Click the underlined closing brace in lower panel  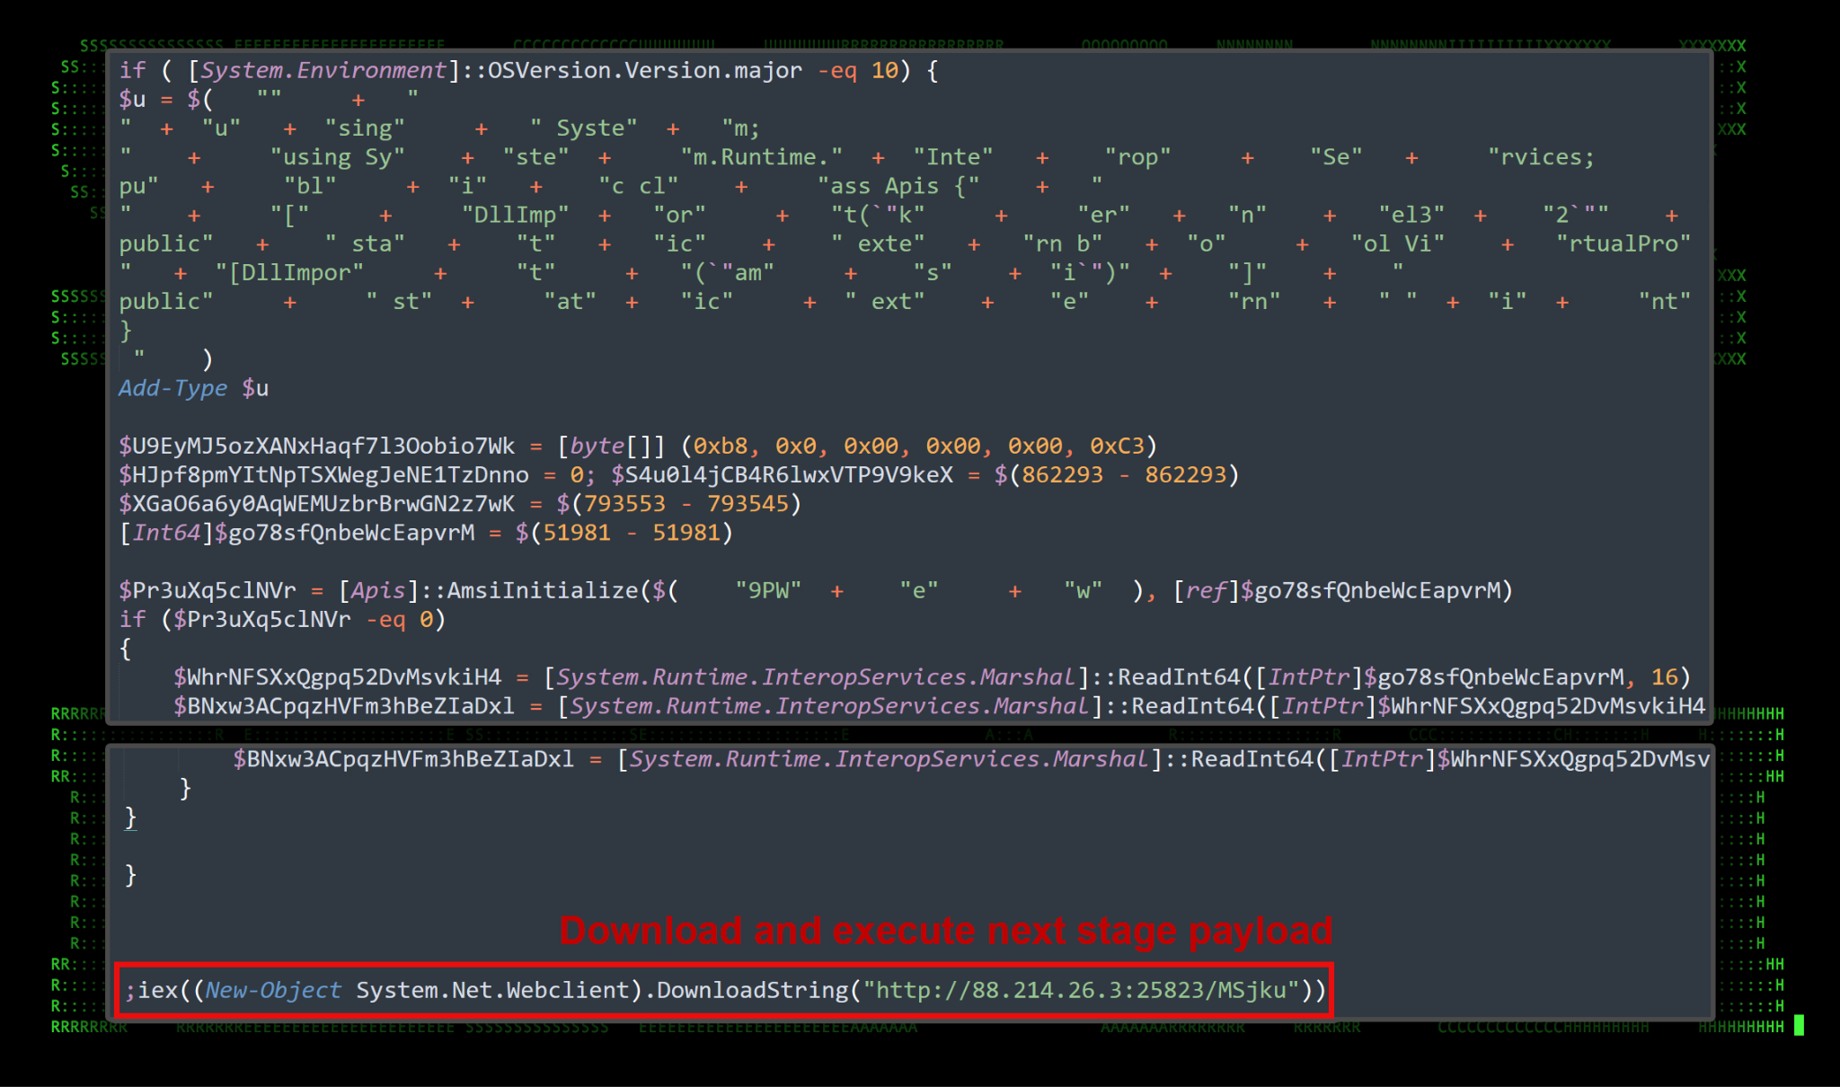coord(131,817)
